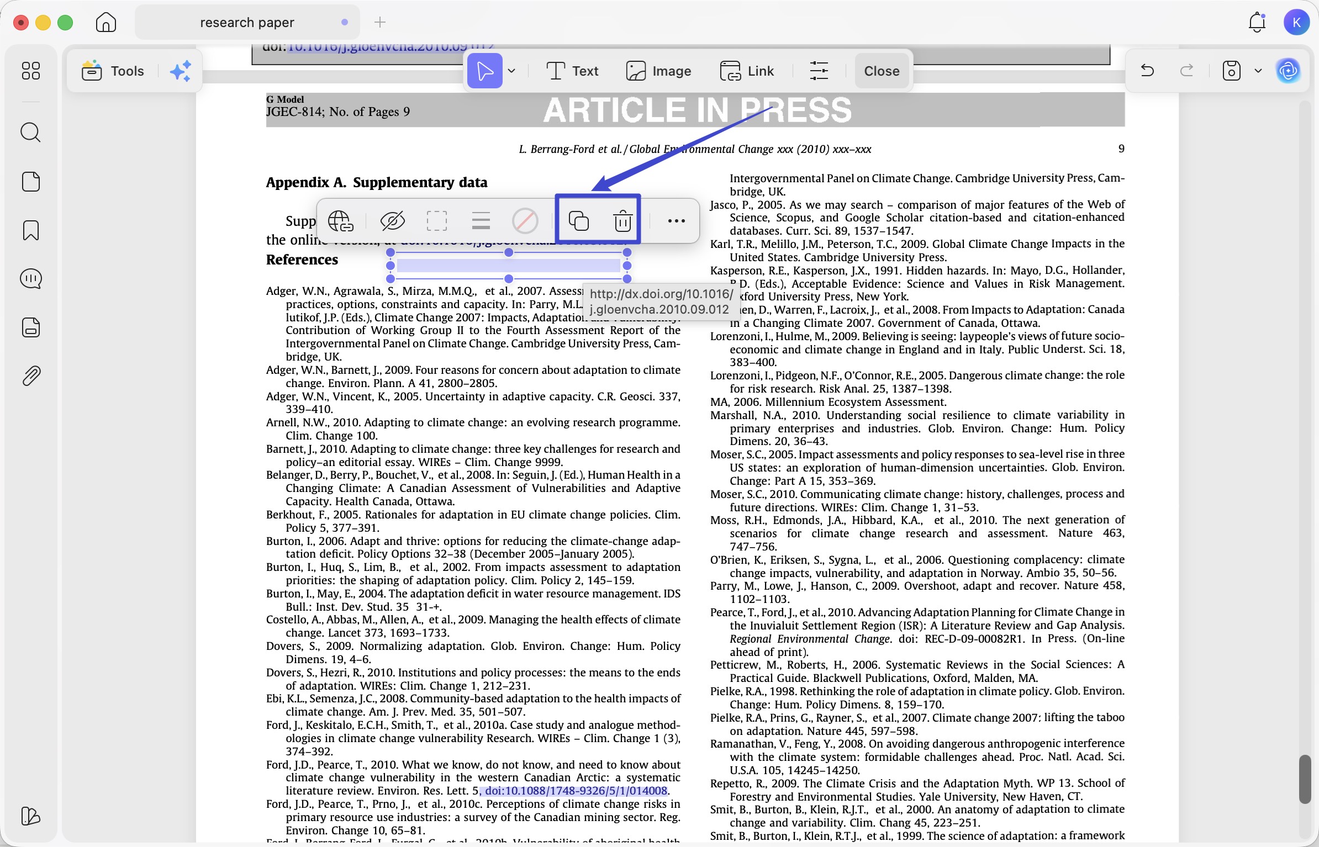Undo the last action
This screenshot has height=847, width=1319.
1147,71
